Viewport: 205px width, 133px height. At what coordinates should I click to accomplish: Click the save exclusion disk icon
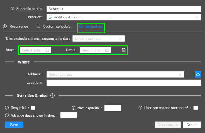[124, 50]
